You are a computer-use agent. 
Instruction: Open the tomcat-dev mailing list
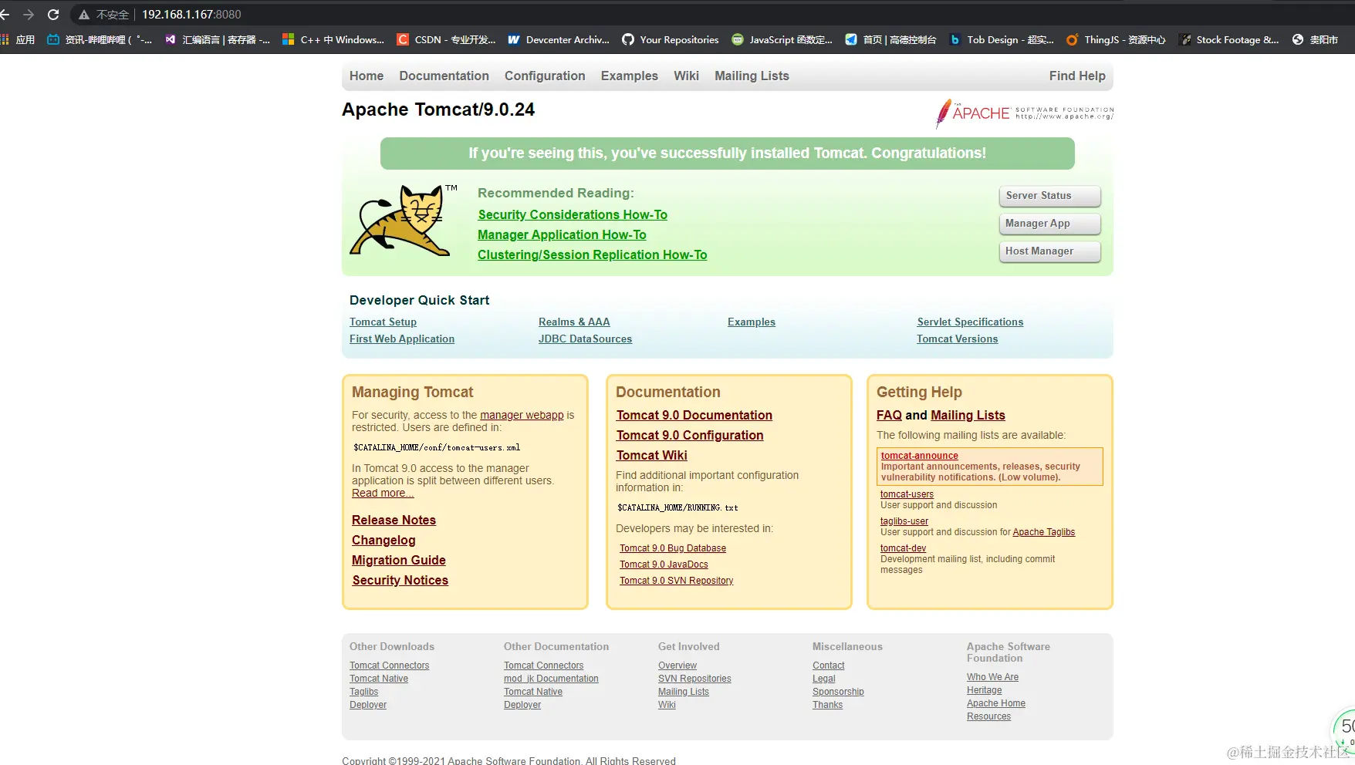point(903,548)
